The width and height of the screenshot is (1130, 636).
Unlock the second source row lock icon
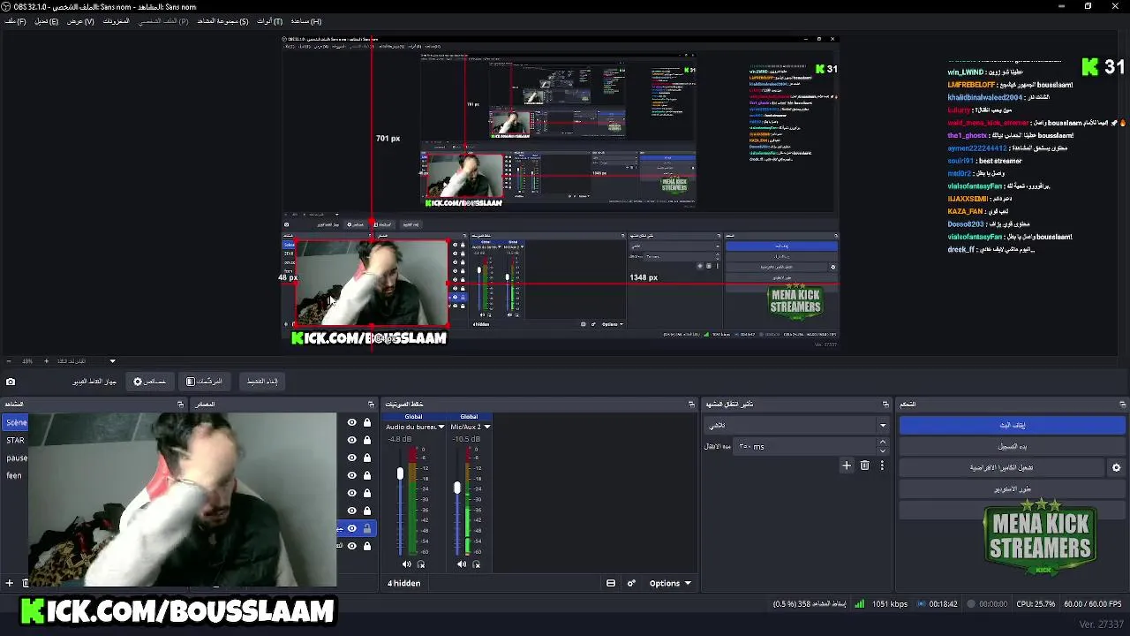click(367, 440)
